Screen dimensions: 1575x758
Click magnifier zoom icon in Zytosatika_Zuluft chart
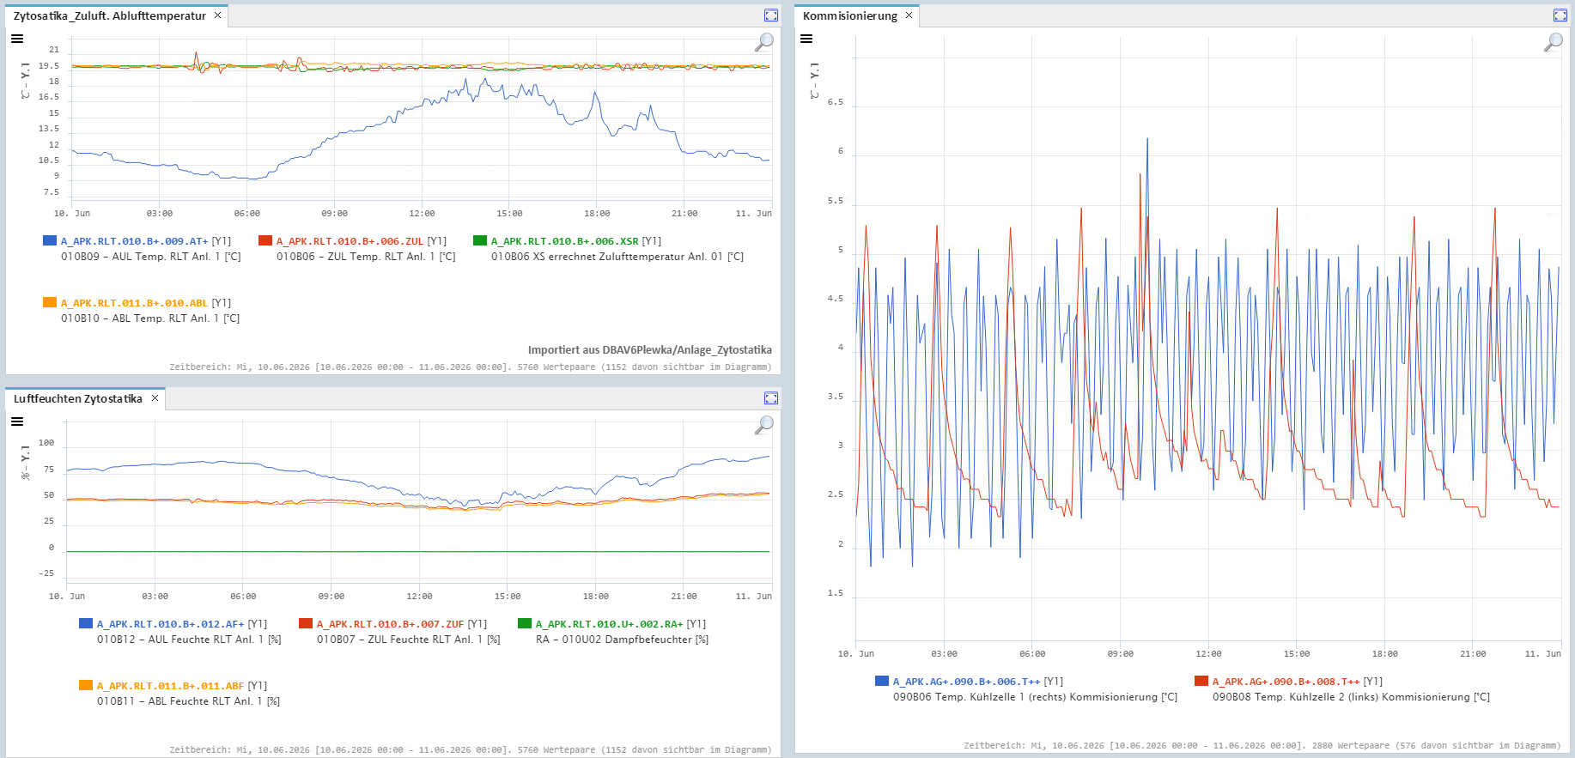coord(763,42)
